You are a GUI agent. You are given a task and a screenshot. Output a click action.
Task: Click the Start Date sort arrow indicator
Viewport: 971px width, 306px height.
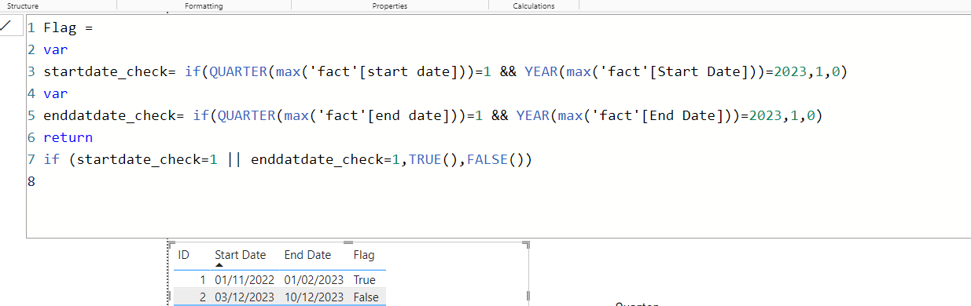tap(219, 265)
